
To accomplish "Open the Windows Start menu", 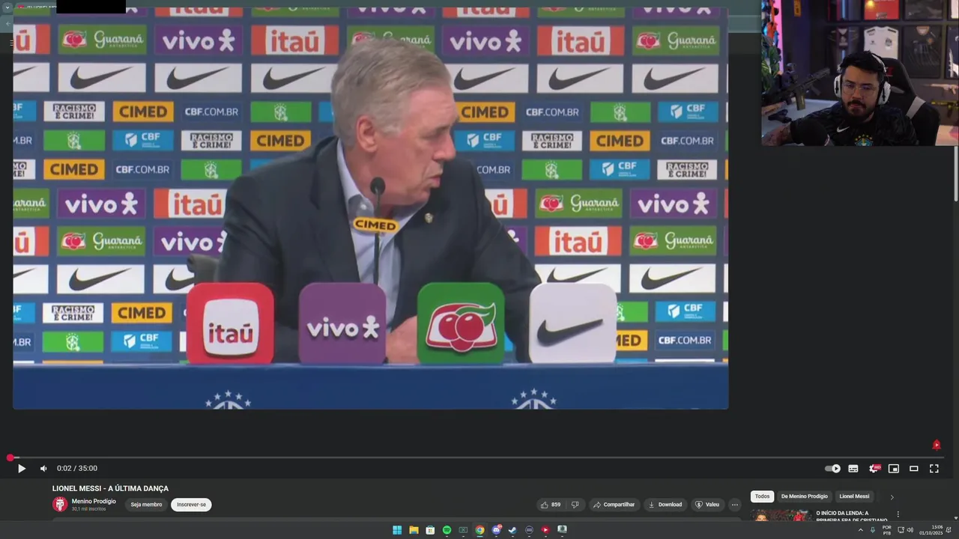I will [x=397, y=530].
